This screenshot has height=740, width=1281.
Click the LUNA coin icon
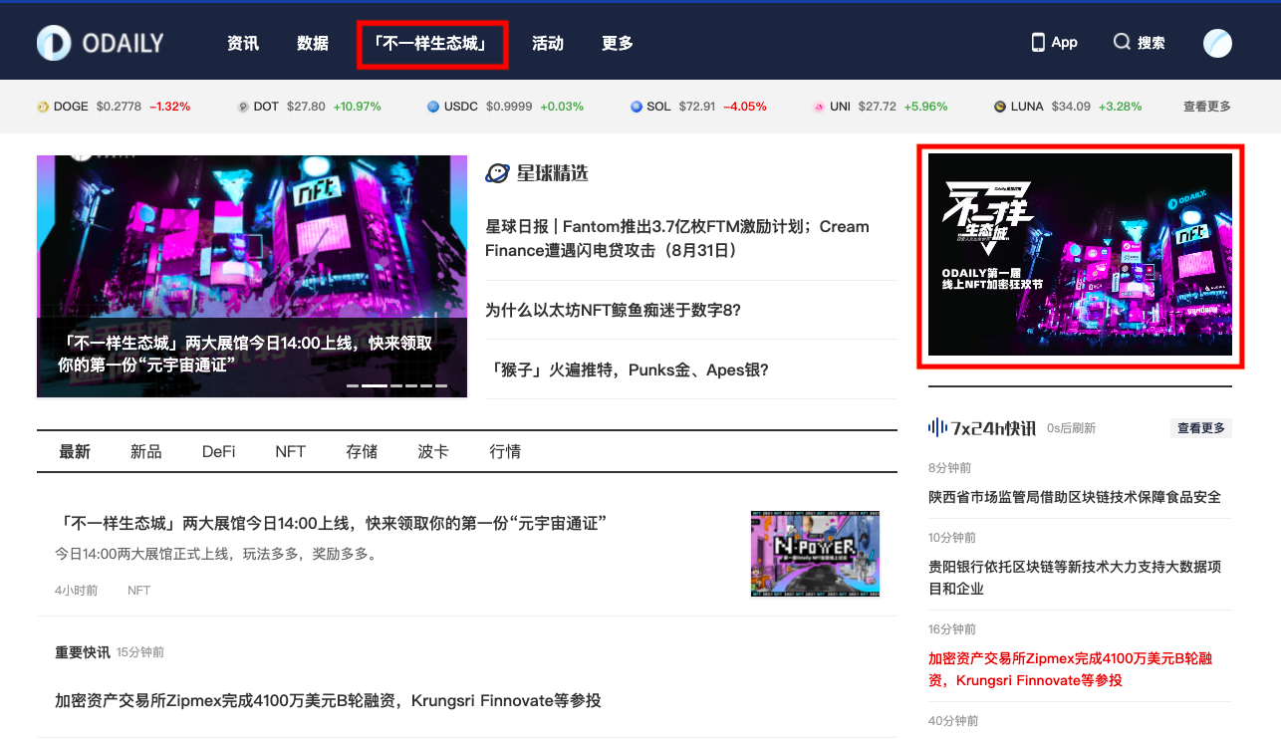click(1000, 107)
